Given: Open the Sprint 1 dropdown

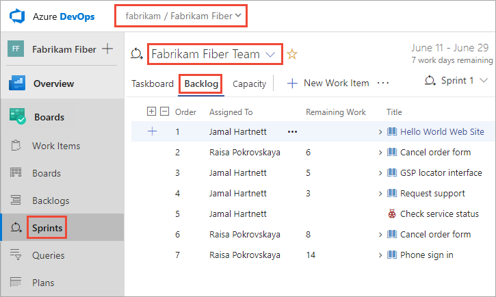Looking at the screenshot, I should click(x=458, y=81).
